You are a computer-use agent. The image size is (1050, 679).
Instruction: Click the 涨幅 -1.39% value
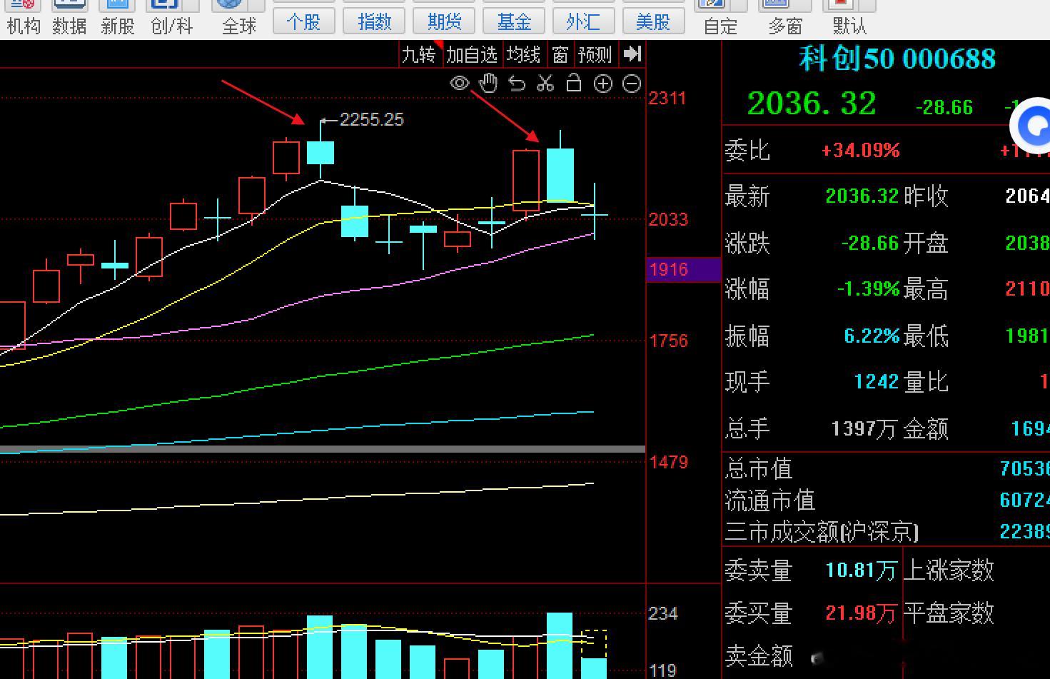[868, 289]
